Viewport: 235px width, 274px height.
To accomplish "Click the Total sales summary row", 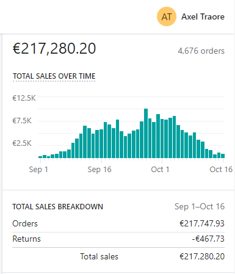I will pyautogui.click(x=118, y=256).
